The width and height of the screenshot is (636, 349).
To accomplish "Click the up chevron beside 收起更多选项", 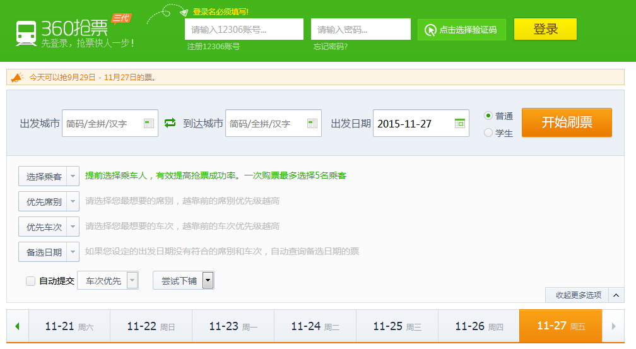I will [616, 295].
